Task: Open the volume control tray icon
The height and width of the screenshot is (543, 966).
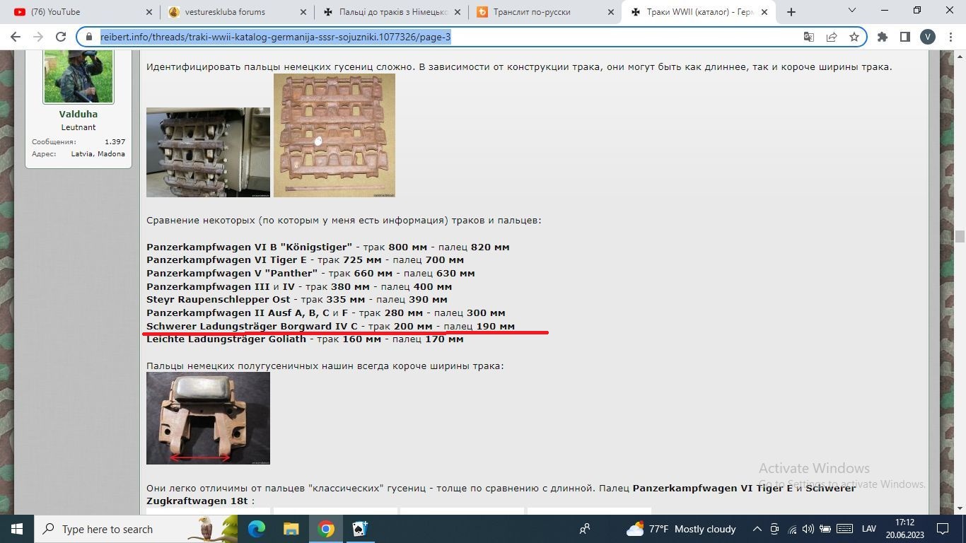Action: pyautogui.click(x=808, y=529)
